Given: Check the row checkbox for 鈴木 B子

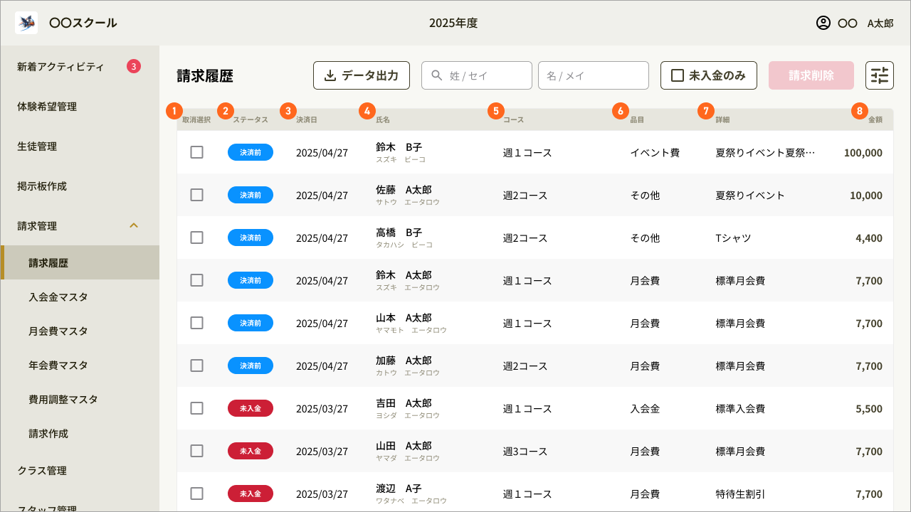Looking at the screenshot, I should [x=196, y=151].
